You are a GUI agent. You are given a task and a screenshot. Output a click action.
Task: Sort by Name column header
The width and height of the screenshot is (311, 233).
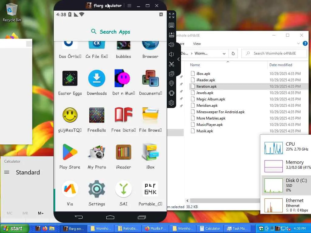click(x=195, y=65)
